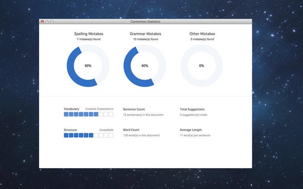Select the Other Mistakes heading

coord(202,34)
